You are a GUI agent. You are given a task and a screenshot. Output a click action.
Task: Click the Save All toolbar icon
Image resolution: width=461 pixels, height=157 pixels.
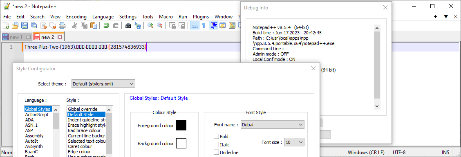click(34, 26)
